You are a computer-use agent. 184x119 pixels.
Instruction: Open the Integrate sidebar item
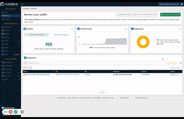point(6,19)
